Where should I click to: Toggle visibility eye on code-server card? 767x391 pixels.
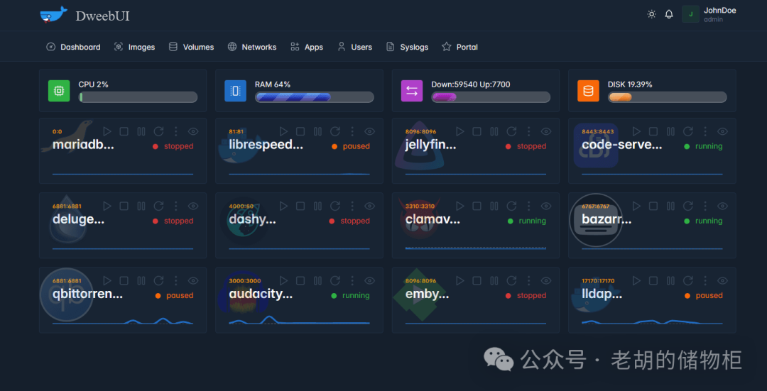coord(722,131)
